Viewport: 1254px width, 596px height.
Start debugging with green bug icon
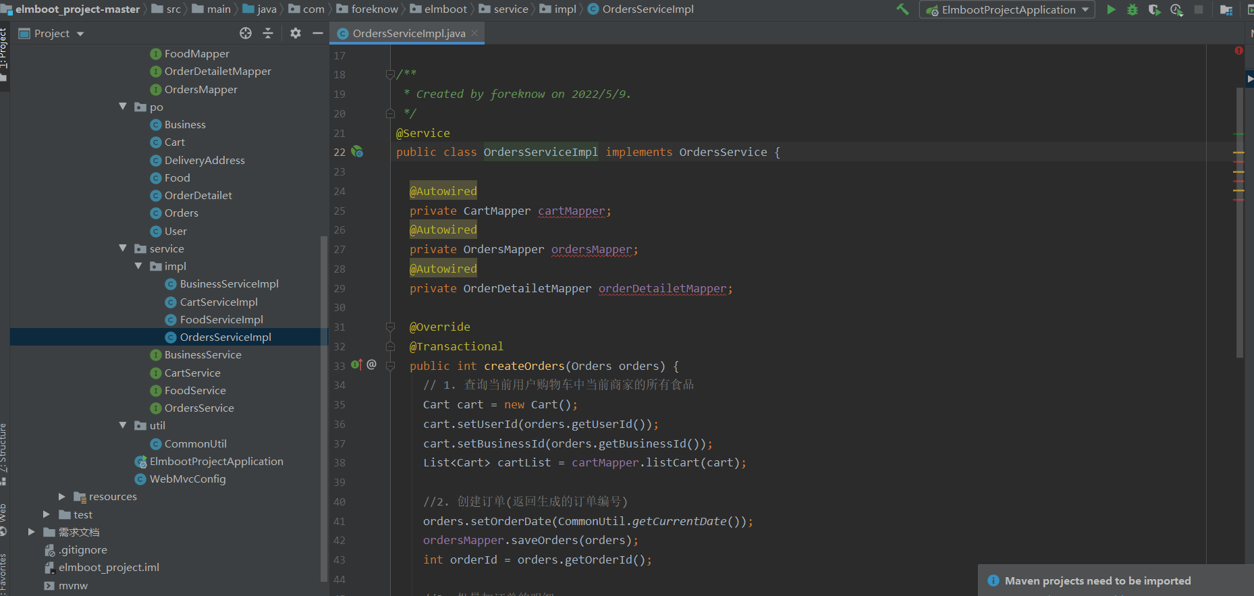[1133, 9]
